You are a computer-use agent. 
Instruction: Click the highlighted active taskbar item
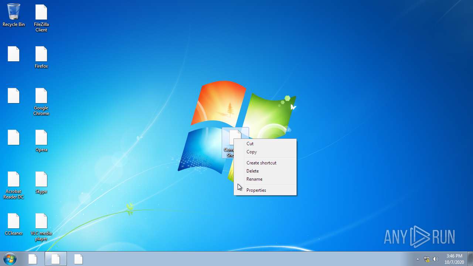tap(56, 259)
